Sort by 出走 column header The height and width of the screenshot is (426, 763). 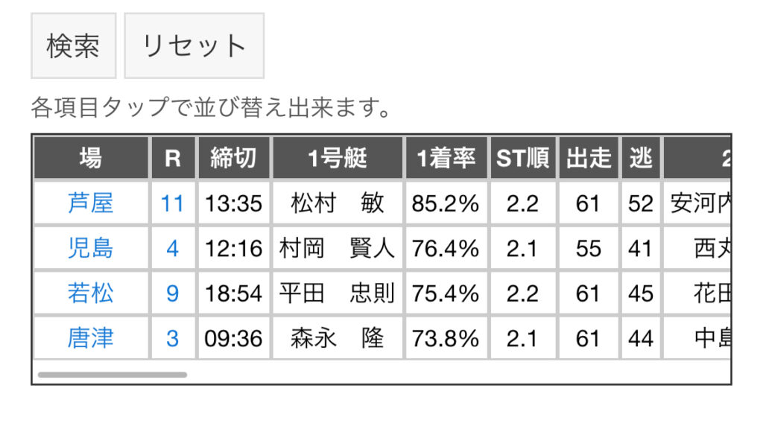[x=589, y=158]
